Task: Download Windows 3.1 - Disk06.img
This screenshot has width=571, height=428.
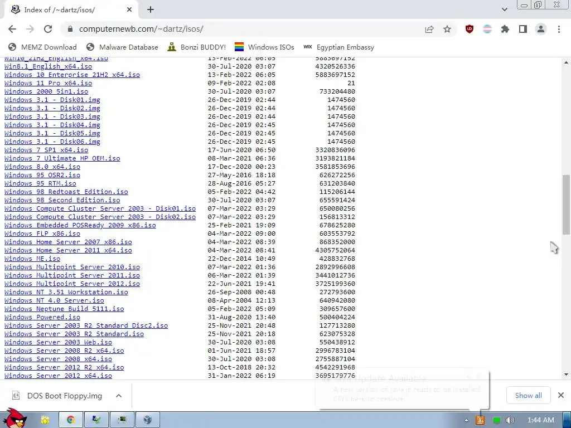Action: pyautogui.click(x=52, y=142)
